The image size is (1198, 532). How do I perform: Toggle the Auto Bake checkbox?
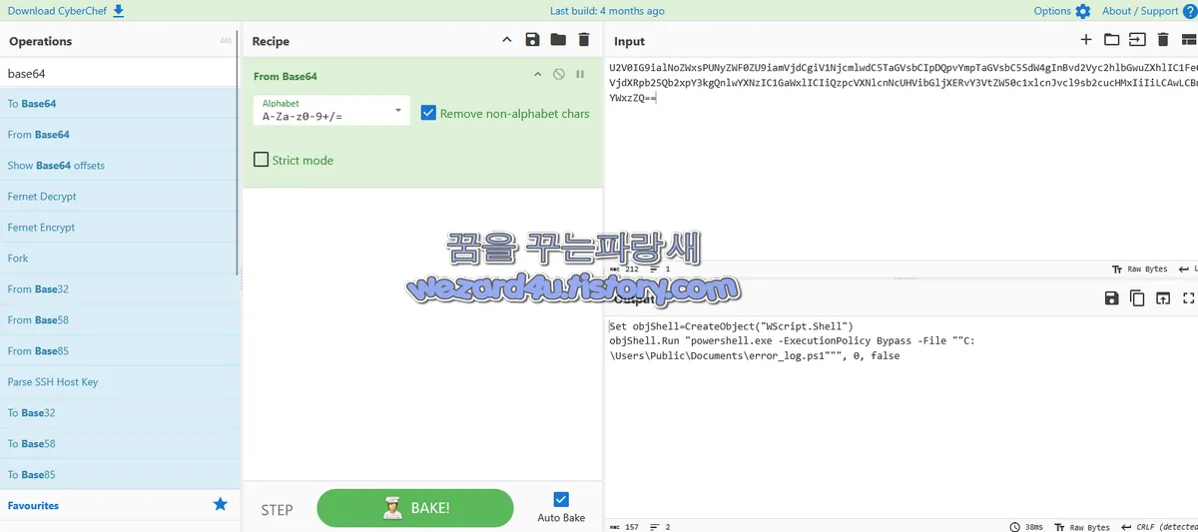pyautogui.click(x=561, y=499)
